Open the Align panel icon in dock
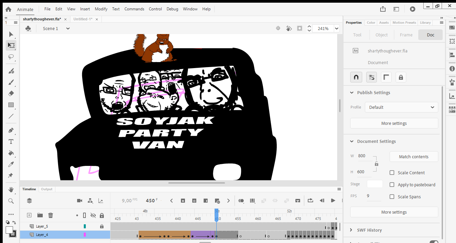The width and height of the screenshot is (456, 243). tap(452, 55)
